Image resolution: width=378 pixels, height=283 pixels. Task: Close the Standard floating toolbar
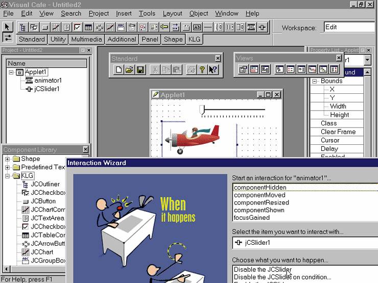218,58
